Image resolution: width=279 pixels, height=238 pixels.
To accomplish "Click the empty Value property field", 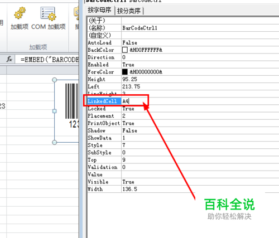I will 200,174.
